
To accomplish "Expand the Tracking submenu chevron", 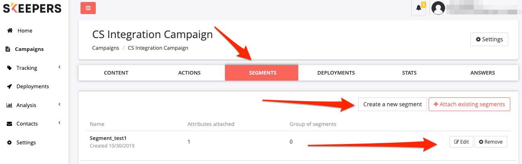I will tap(60, 67).
